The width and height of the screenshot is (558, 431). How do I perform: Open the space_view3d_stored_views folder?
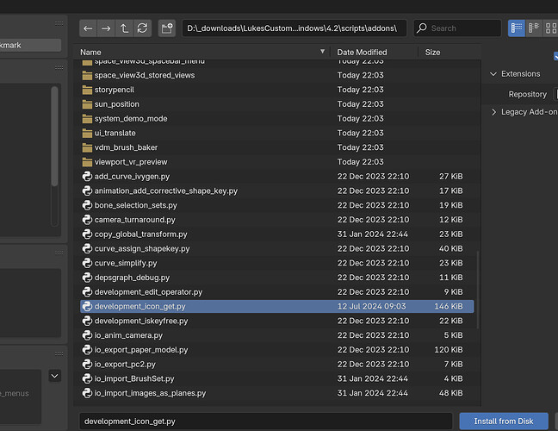(x=277, y=75)
